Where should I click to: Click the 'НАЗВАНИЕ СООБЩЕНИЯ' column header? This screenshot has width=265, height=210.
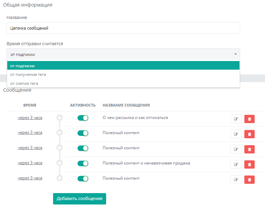tap(126, 105)
